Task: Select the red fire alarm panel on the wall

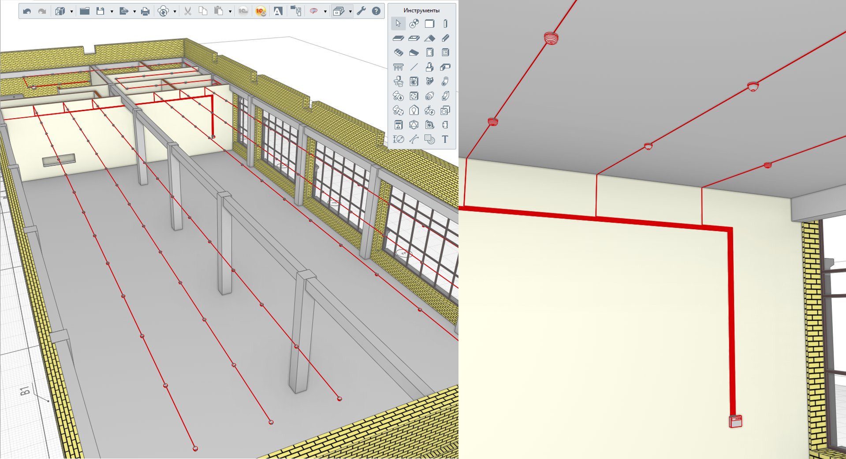Action: (x=735, y=421)
